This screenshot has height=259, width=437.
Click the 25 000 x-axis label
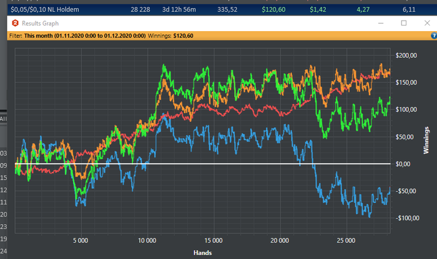[x=346, y=241]
